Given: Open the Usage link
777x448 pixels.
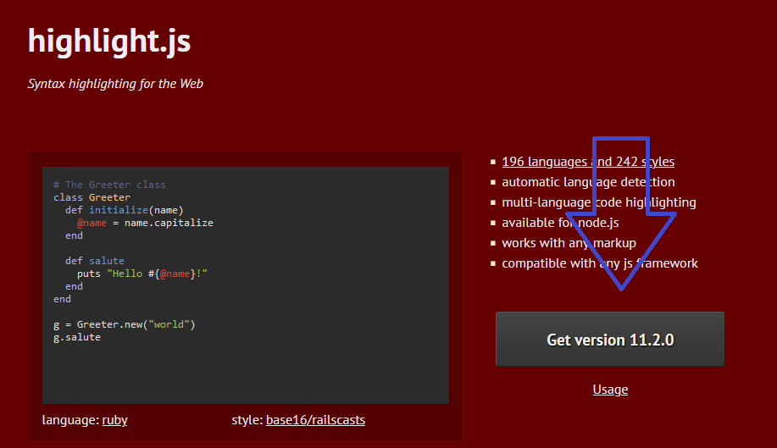Looking at the screenshot, I should tap(610, 390).
